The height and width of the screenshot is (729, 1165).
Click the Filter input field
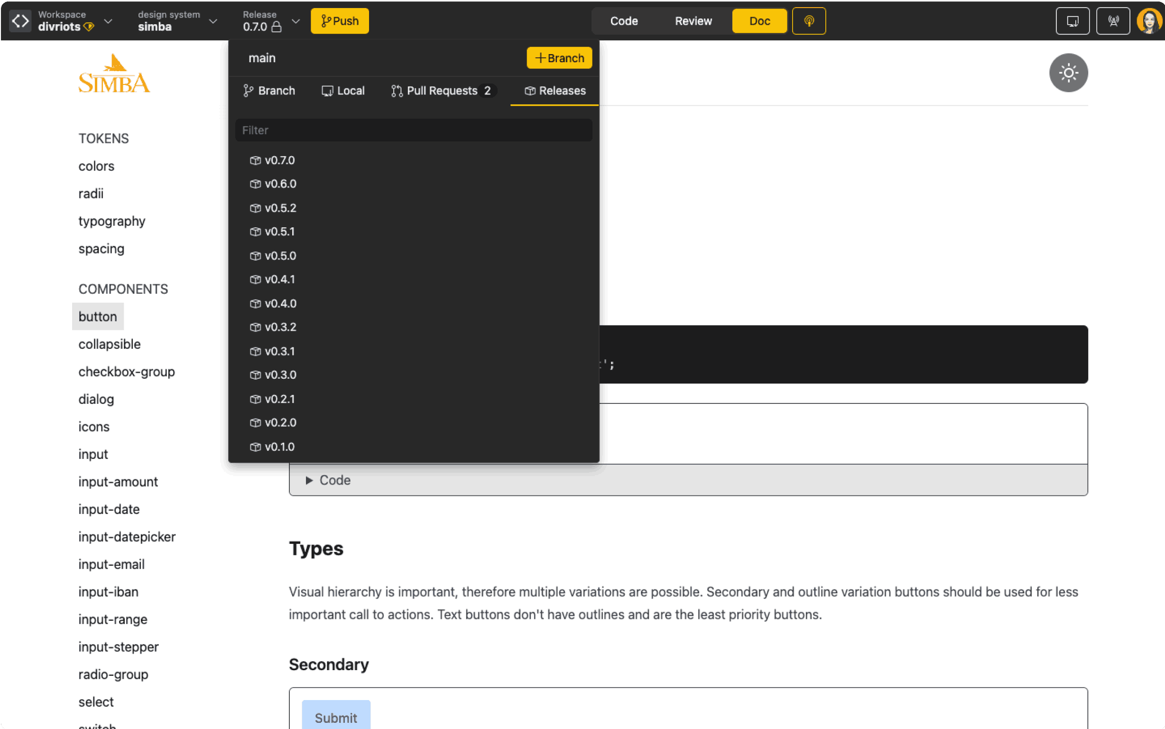[416, 130]
